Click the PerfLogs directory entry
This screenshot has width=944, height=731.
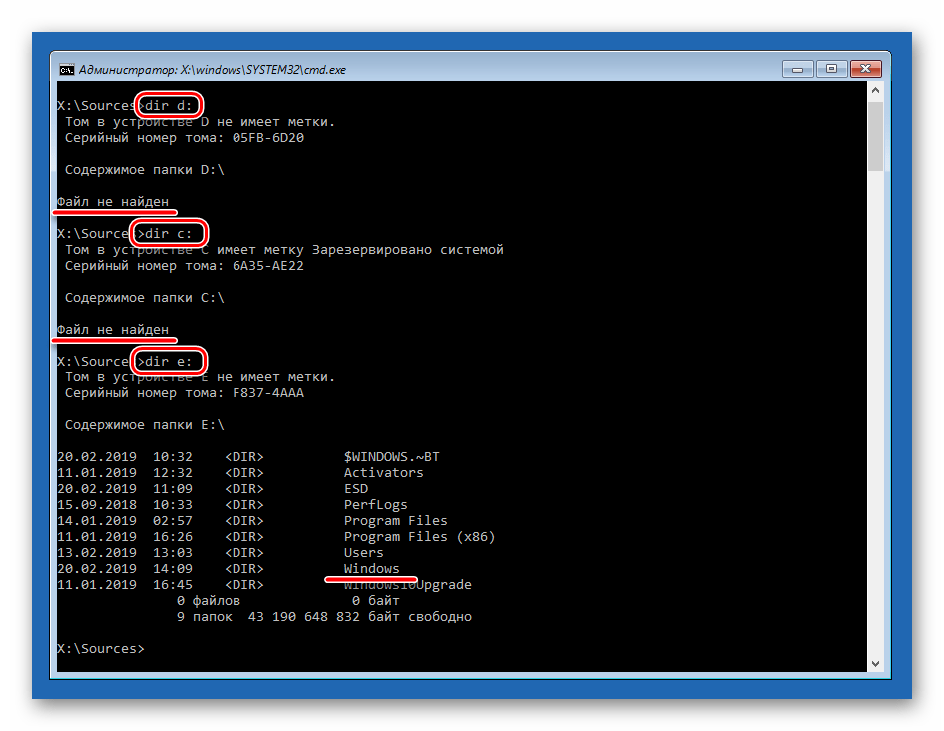click(375, 505)
